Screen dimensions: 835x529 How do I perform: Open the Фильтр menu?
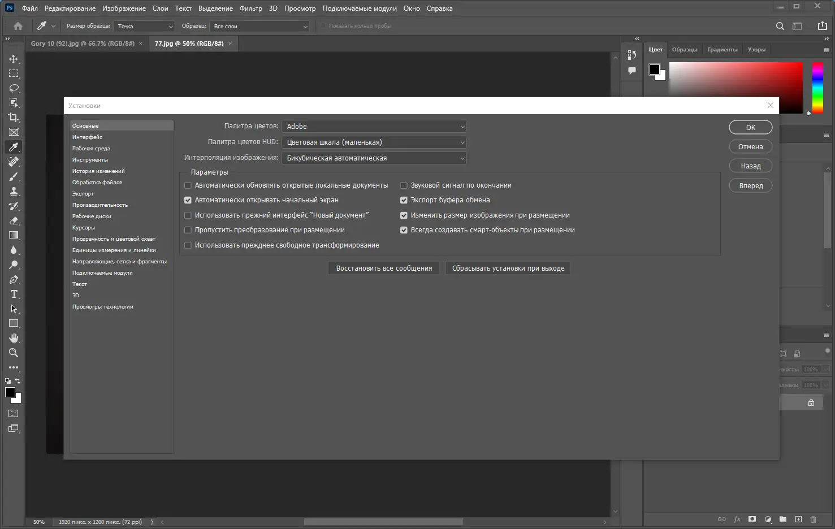[251, 8]
